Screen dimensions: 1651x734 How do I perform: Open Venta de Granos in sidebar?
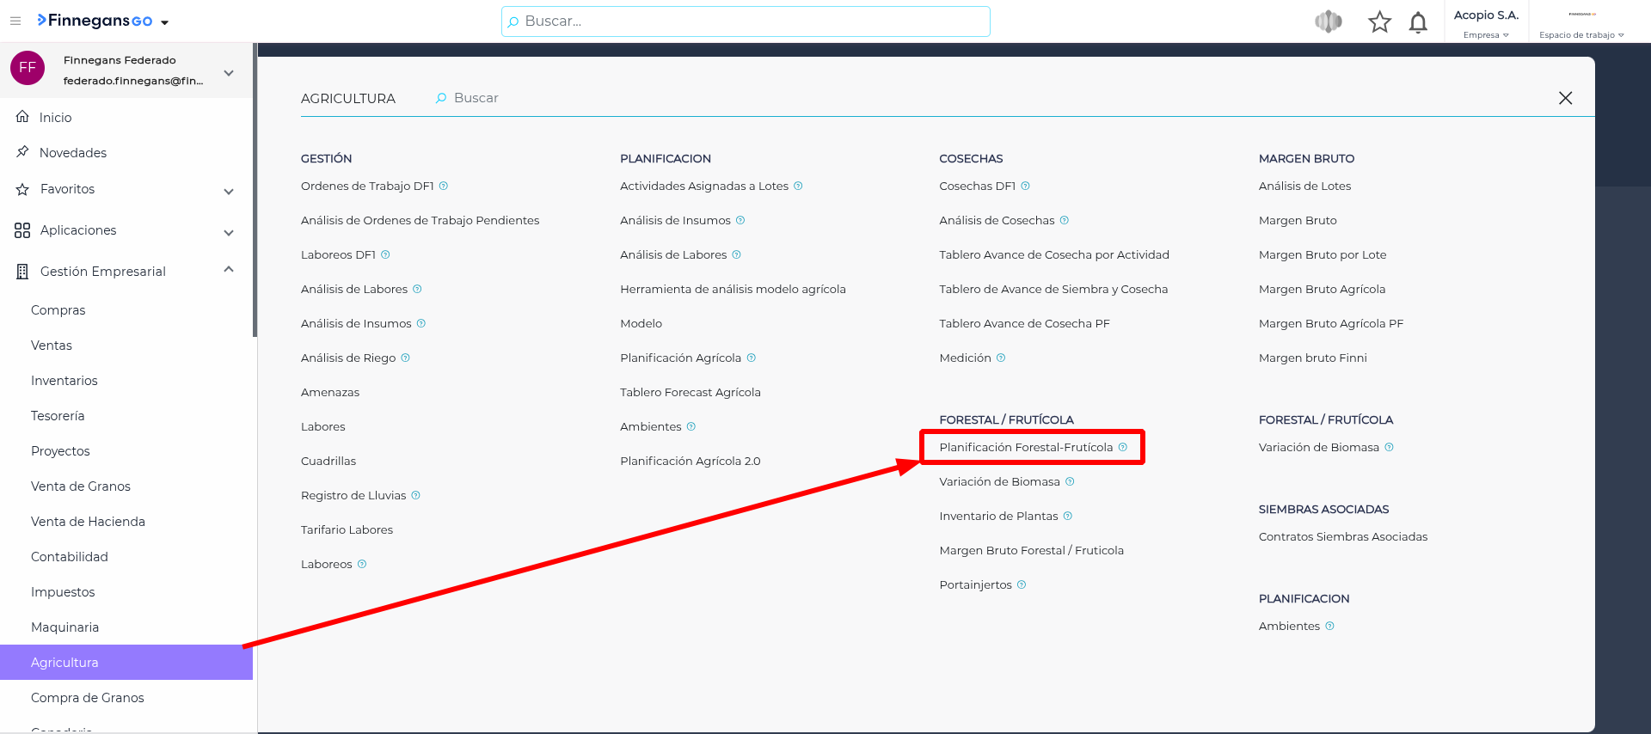81,486
